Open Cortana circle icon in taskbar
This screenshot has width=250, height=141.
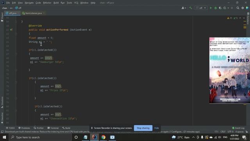[76, 137]
